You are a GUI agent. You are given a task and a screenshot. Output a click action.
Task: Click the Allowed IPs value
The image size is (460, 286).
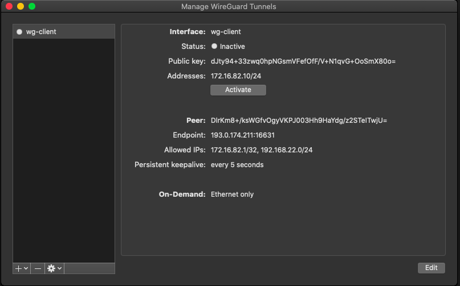tap(262, 150)
